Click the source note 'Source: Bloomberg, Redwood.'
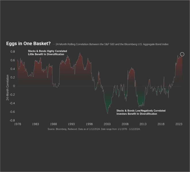Viewport: 190px width, 172px height. (x=63, y=129)
